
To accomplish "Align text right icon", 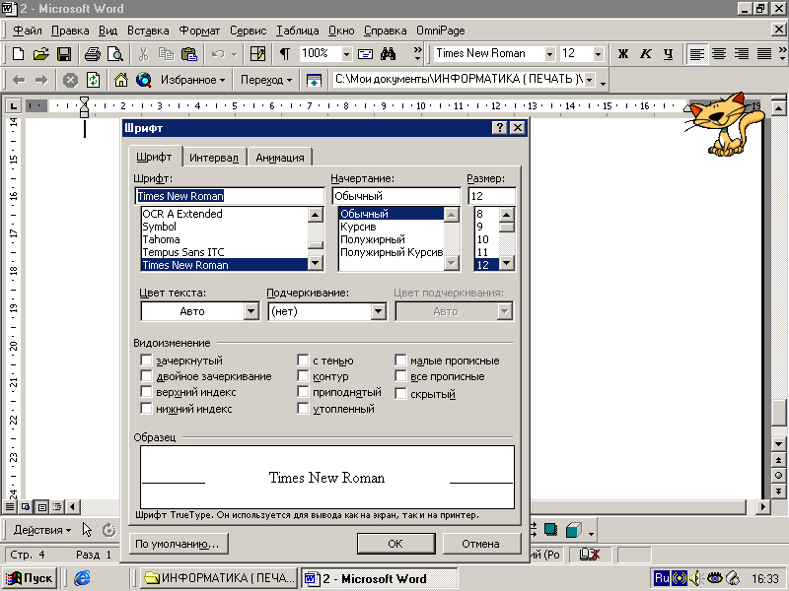I will coord(742,54).
